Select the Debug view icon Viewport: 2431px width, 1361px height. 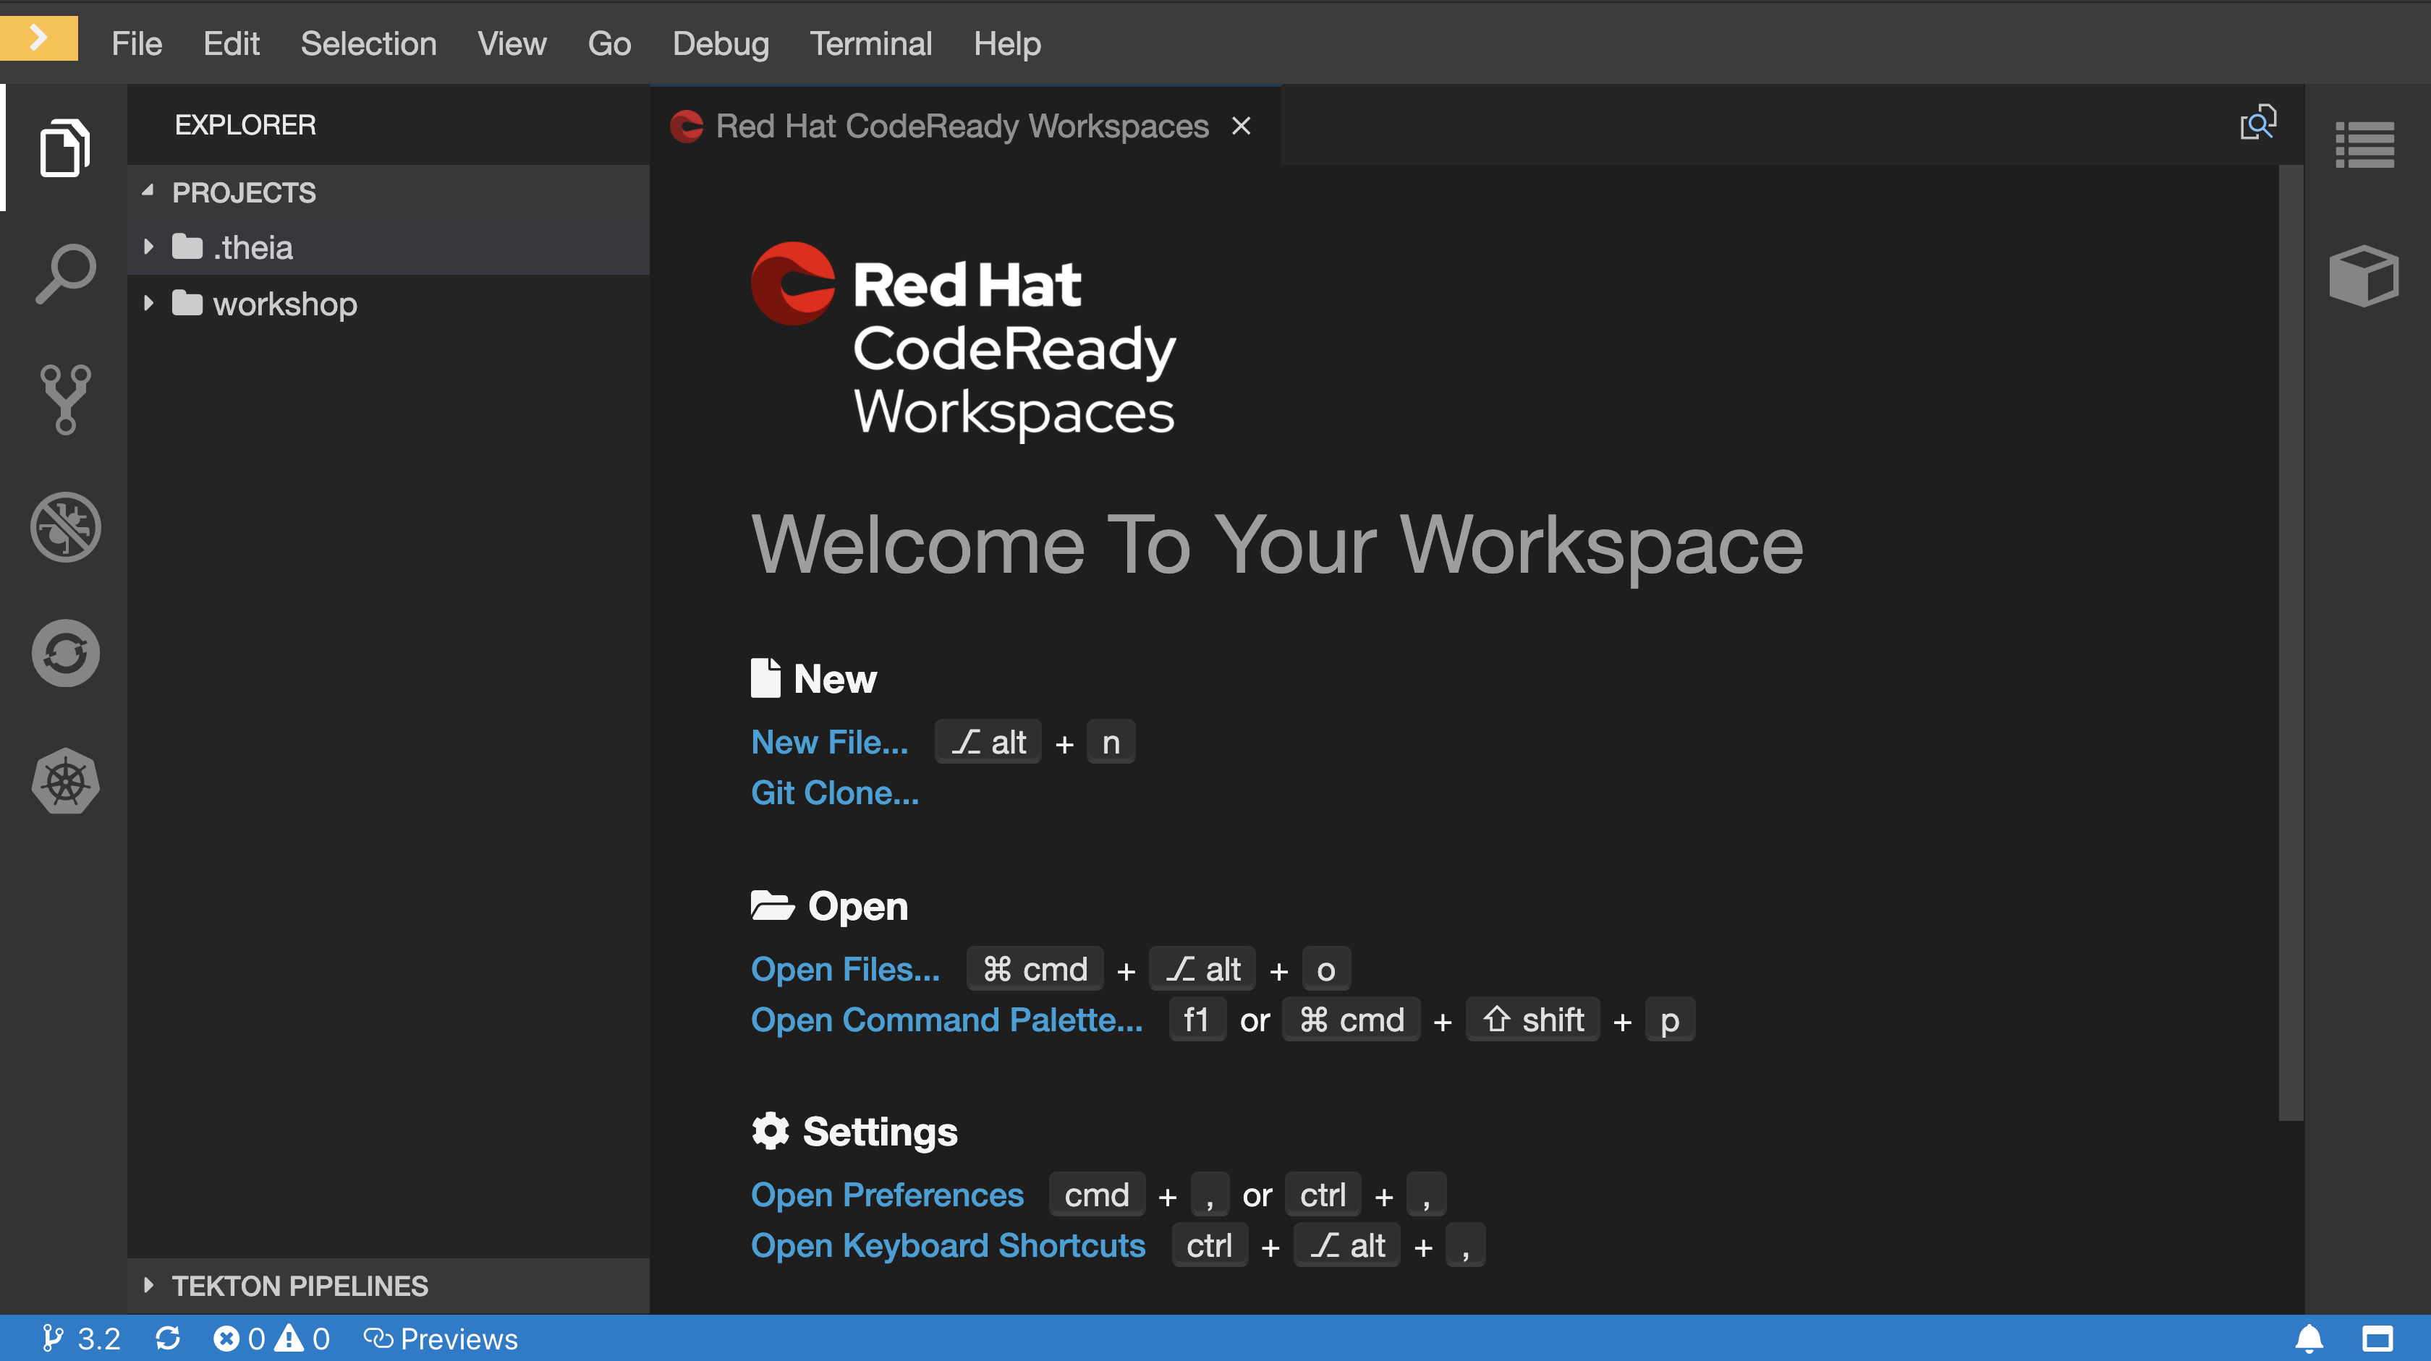click(64, 527)
